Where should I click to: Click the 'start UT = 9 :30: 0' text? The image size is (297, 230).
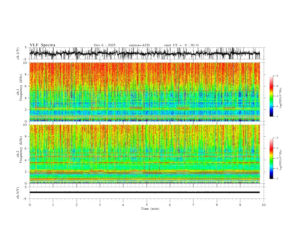[x=181, y=45]
